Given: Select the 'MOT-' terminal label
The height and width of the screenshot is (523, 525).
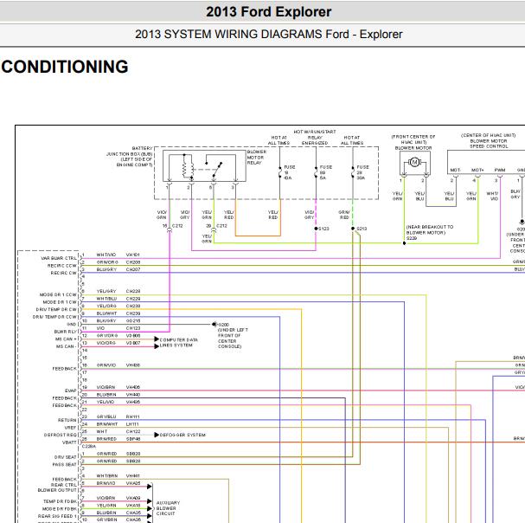Looking at the screenshot, I should [x=455, y=170].
